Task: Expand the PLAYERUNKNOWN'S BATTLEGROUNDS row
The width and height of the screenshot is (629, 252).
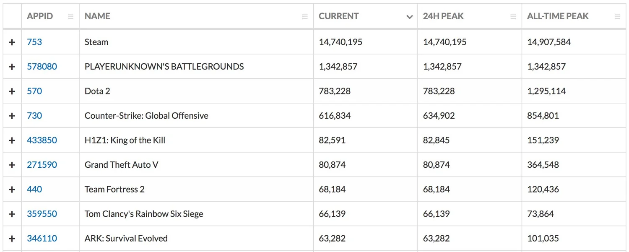Action: coord(12,67)
